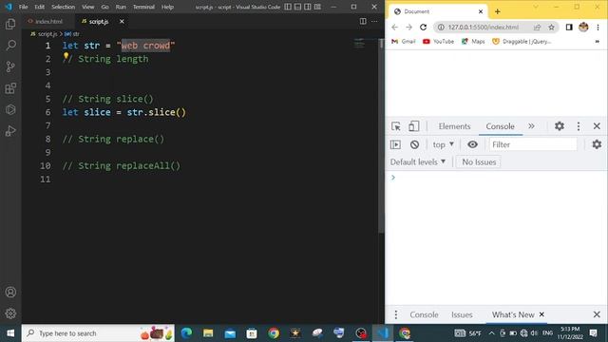
Task: Go forward in Chrome
Action: pos(408,28)
